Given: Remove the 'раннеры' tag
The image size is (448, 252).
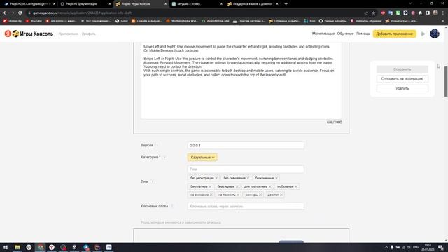Looking at the screenshot, I should click(x=260, y=195).
